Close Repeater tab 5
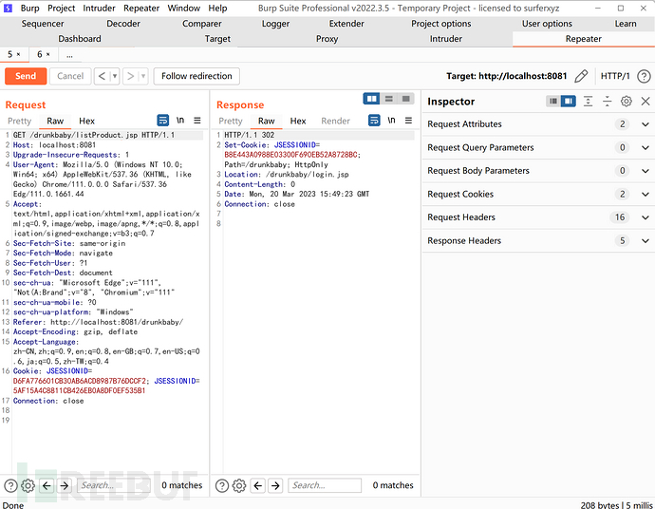The width and height of the screenshot is (655, 509). [18, 54]
